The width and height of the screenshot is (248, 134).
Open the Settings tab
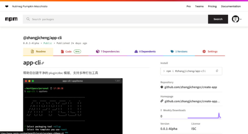point(210,52)
